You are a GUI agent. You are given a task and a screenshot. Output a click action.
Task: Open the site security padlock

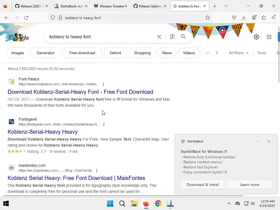pos(60,18)
